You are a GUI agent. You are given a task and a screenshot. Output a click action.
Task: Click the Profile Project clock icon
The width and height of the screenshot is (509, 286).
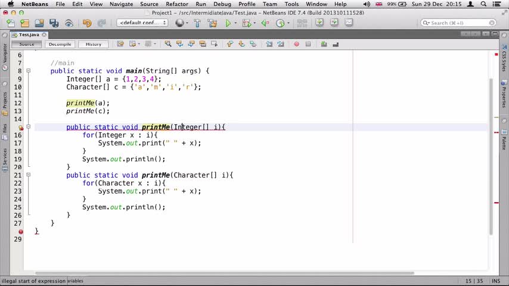pos(280,23)
